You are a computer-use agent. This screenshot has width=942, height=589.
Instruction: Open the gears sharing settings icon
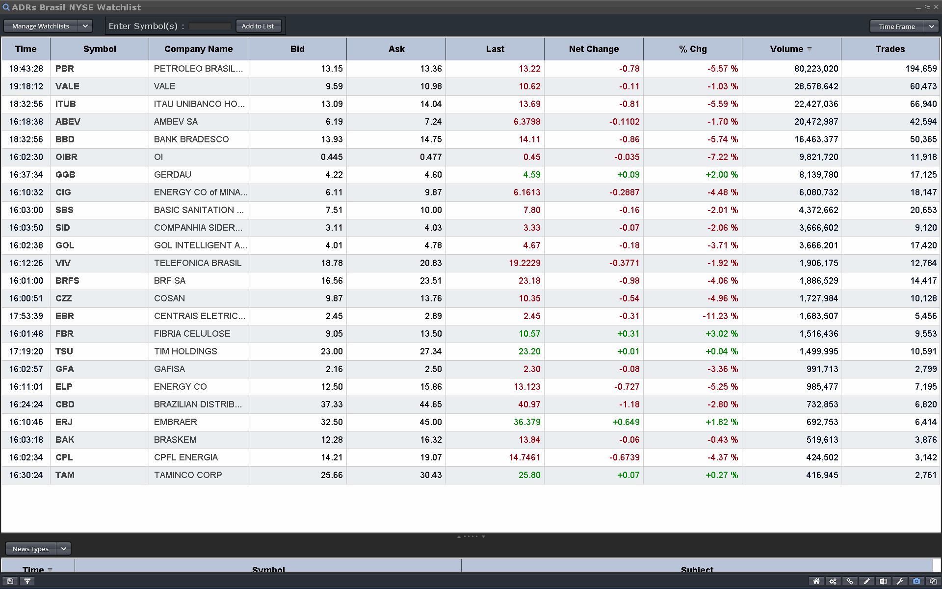[833, 581]
